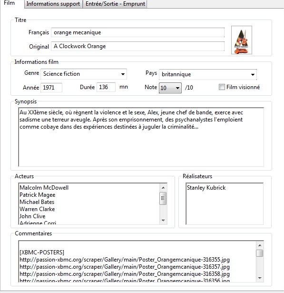Image resolution: width=284 pixels, height=293 pixels.
Task: Select actor Patrick Magee
Action: tap(37, 195)
